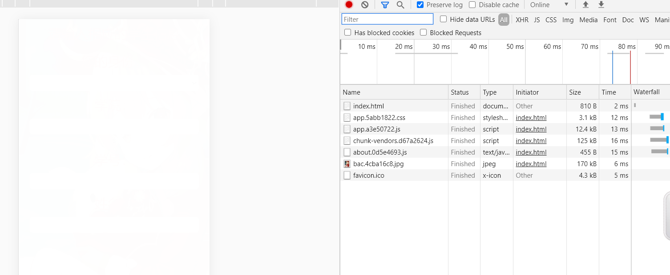Viewport: 670px width, 275px height.
Task: Click the Filter text input field
Action: coord(387,19)
